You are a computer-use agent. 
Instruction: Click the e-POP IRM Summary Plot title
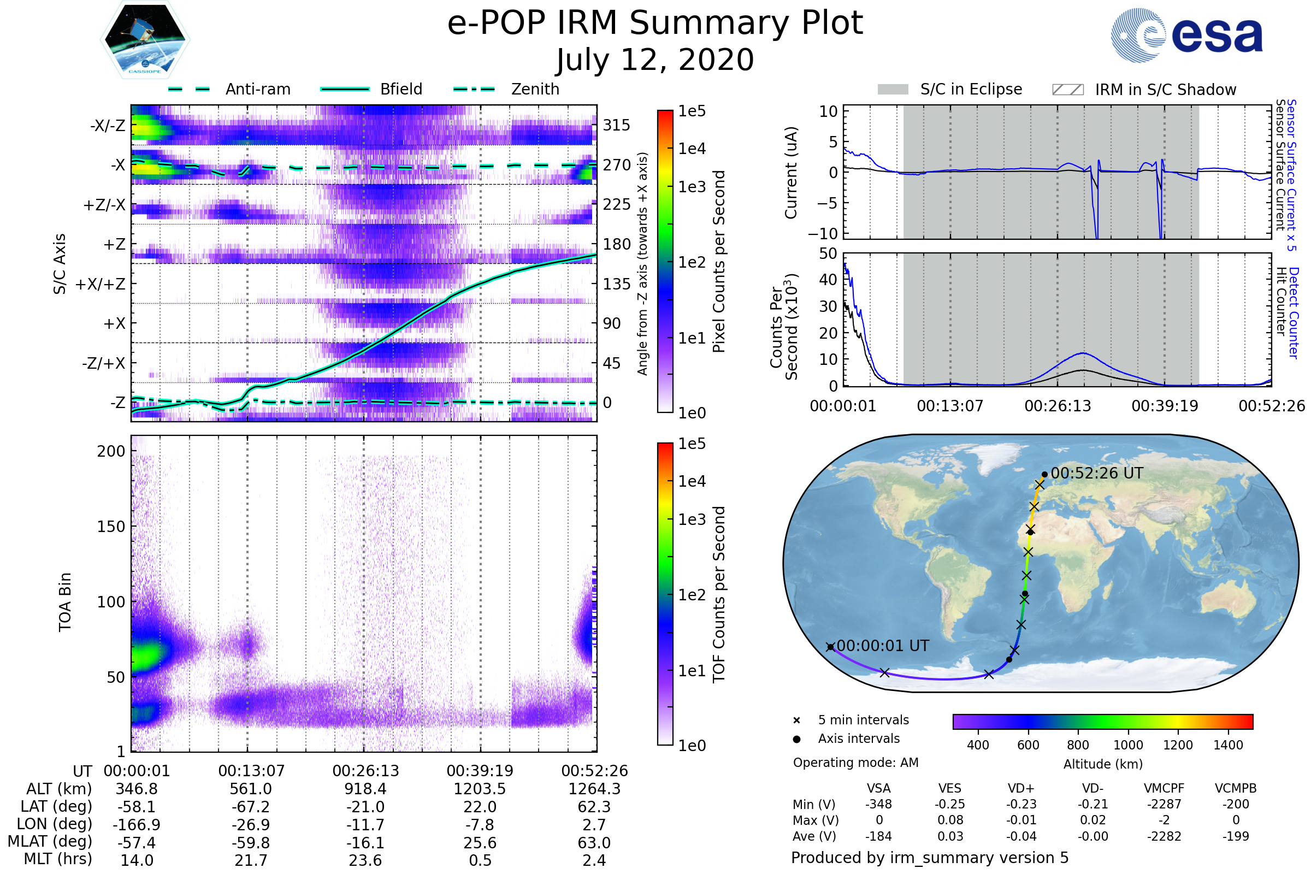(x=655, y=23)
